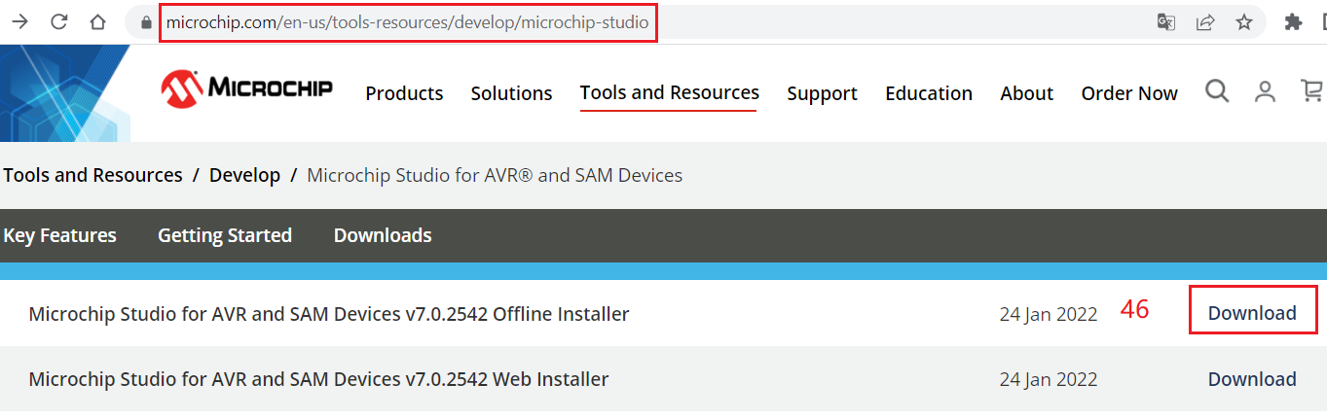
Task: Open the share page icon
Action: click(x=1205, y=21)
